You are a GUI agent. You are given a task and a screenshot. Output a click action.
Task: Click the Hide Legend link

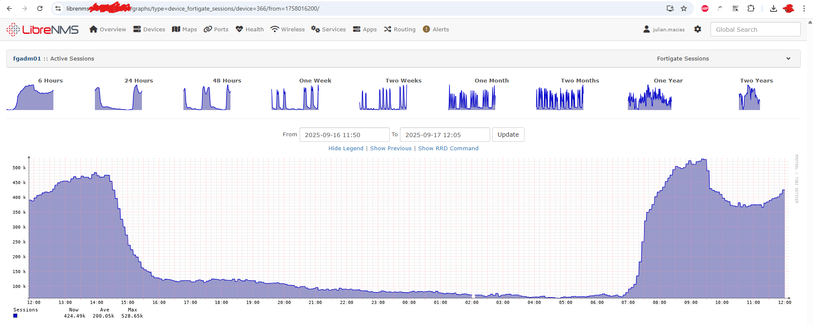(346, 149)
